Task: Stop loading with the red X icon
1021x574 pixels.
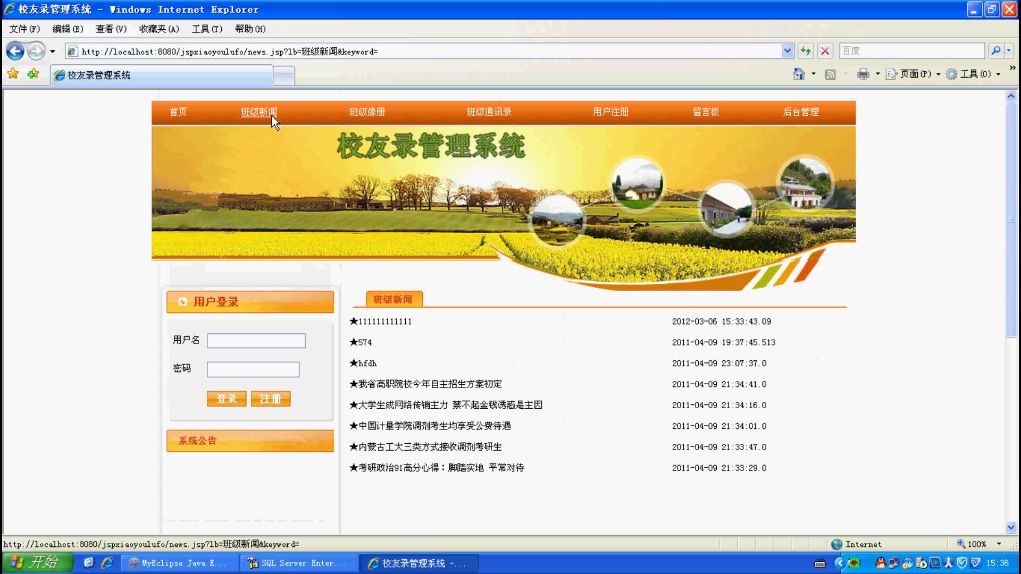Action: (x=825, y=51)
